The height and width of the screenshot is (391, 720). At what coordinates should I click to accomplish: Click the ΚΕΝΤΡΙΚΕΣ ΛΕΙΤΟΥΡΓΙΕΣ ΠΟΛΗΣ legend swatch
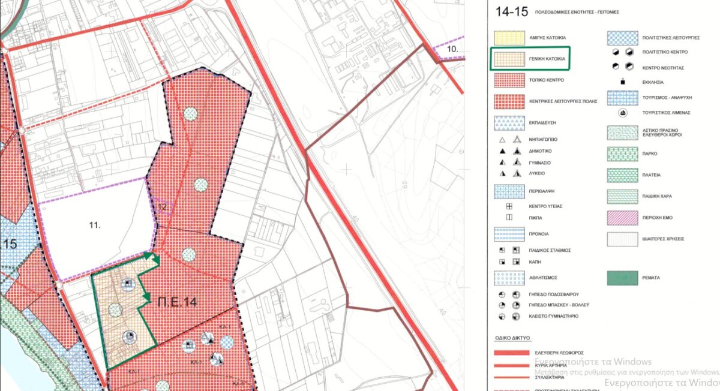click(509, 101)
